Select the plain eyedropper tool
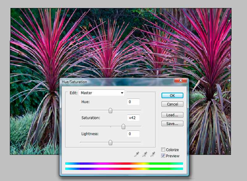The image size is (247, 181). click(x=136, y=154)
